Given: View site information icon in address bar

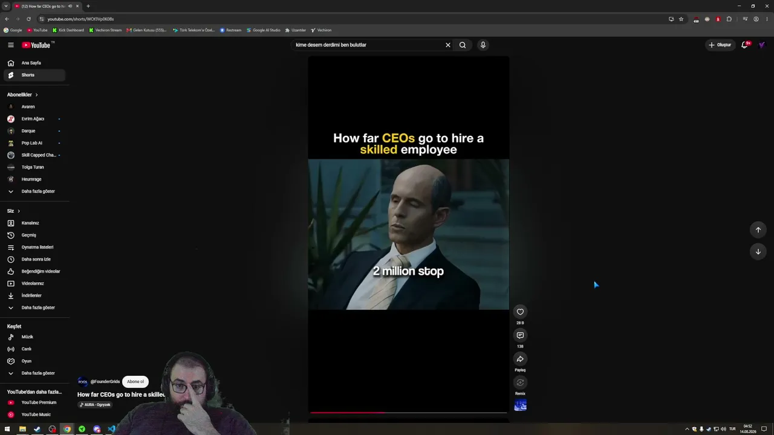Looking at the screenshot, I should tap(41, 19).
